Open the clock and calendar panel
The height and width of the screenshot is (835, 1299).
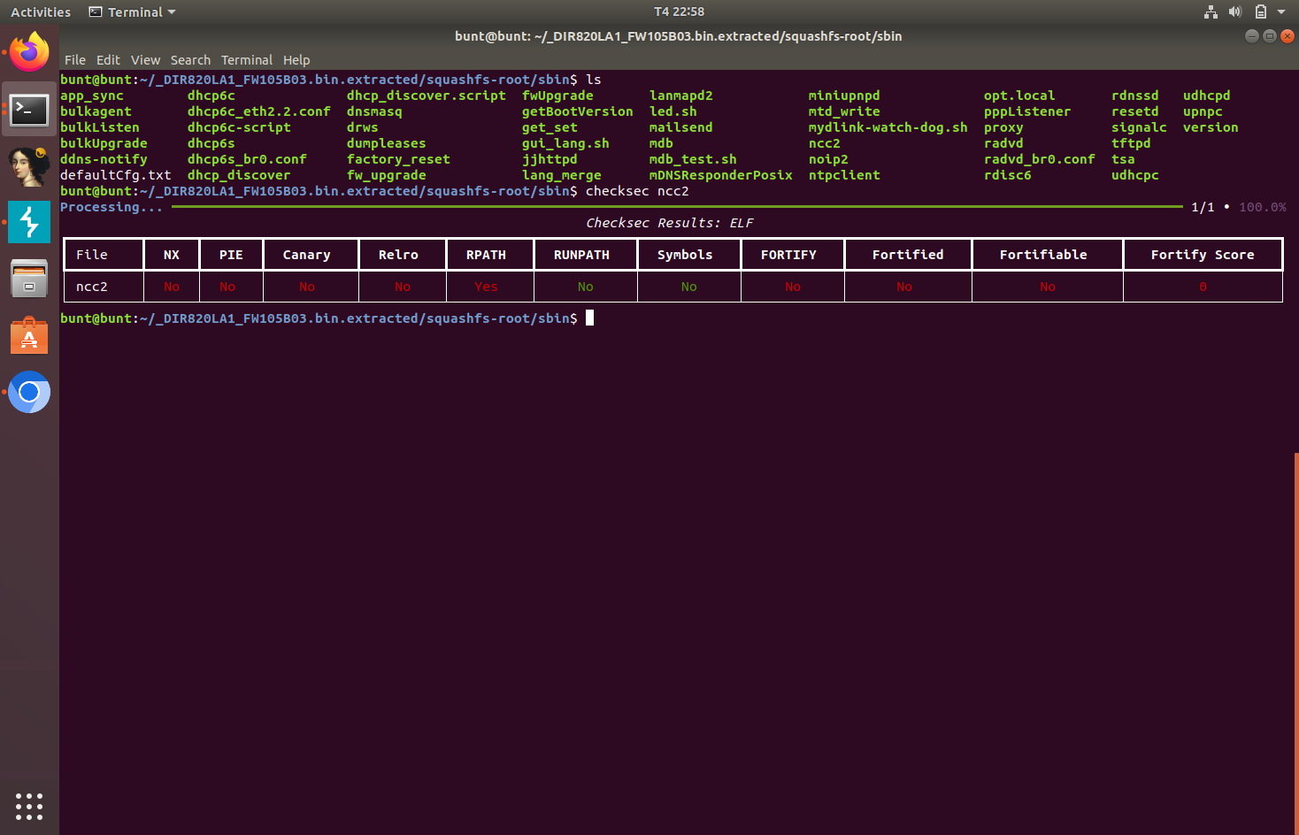click(x=679, y=11)
